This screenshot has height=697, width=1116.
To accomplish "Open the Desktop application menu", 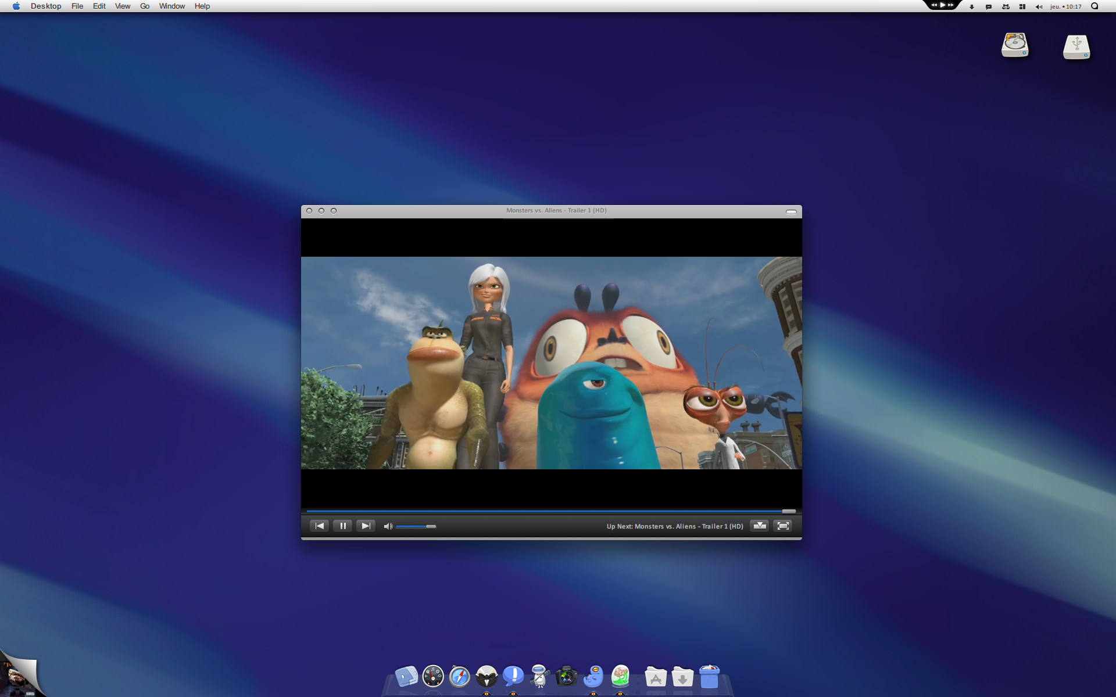I will pos(46,6).
